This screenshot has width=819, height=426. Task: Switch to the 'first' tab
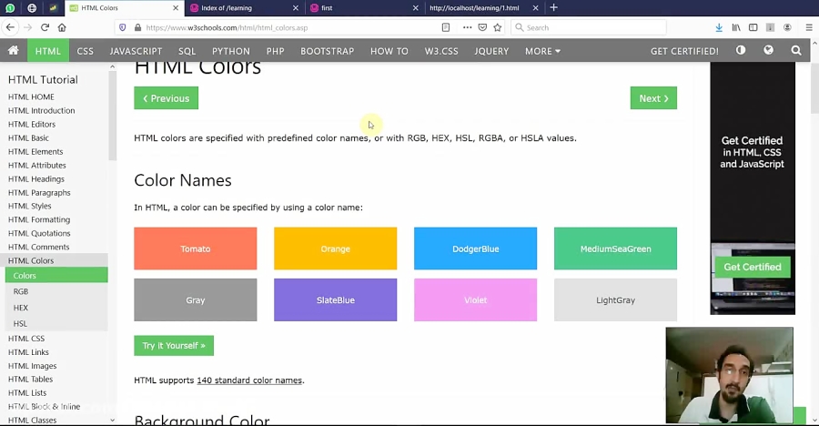365,8
